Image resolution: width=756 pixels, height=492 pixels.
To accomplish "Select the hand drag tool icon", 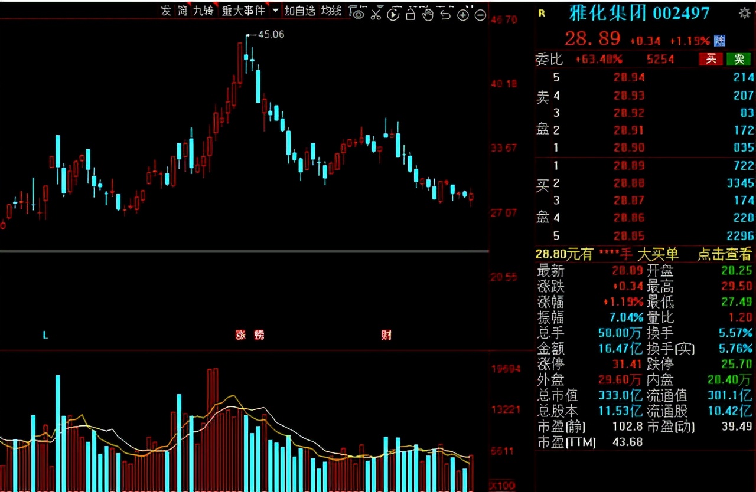I will tap(427, 14).
